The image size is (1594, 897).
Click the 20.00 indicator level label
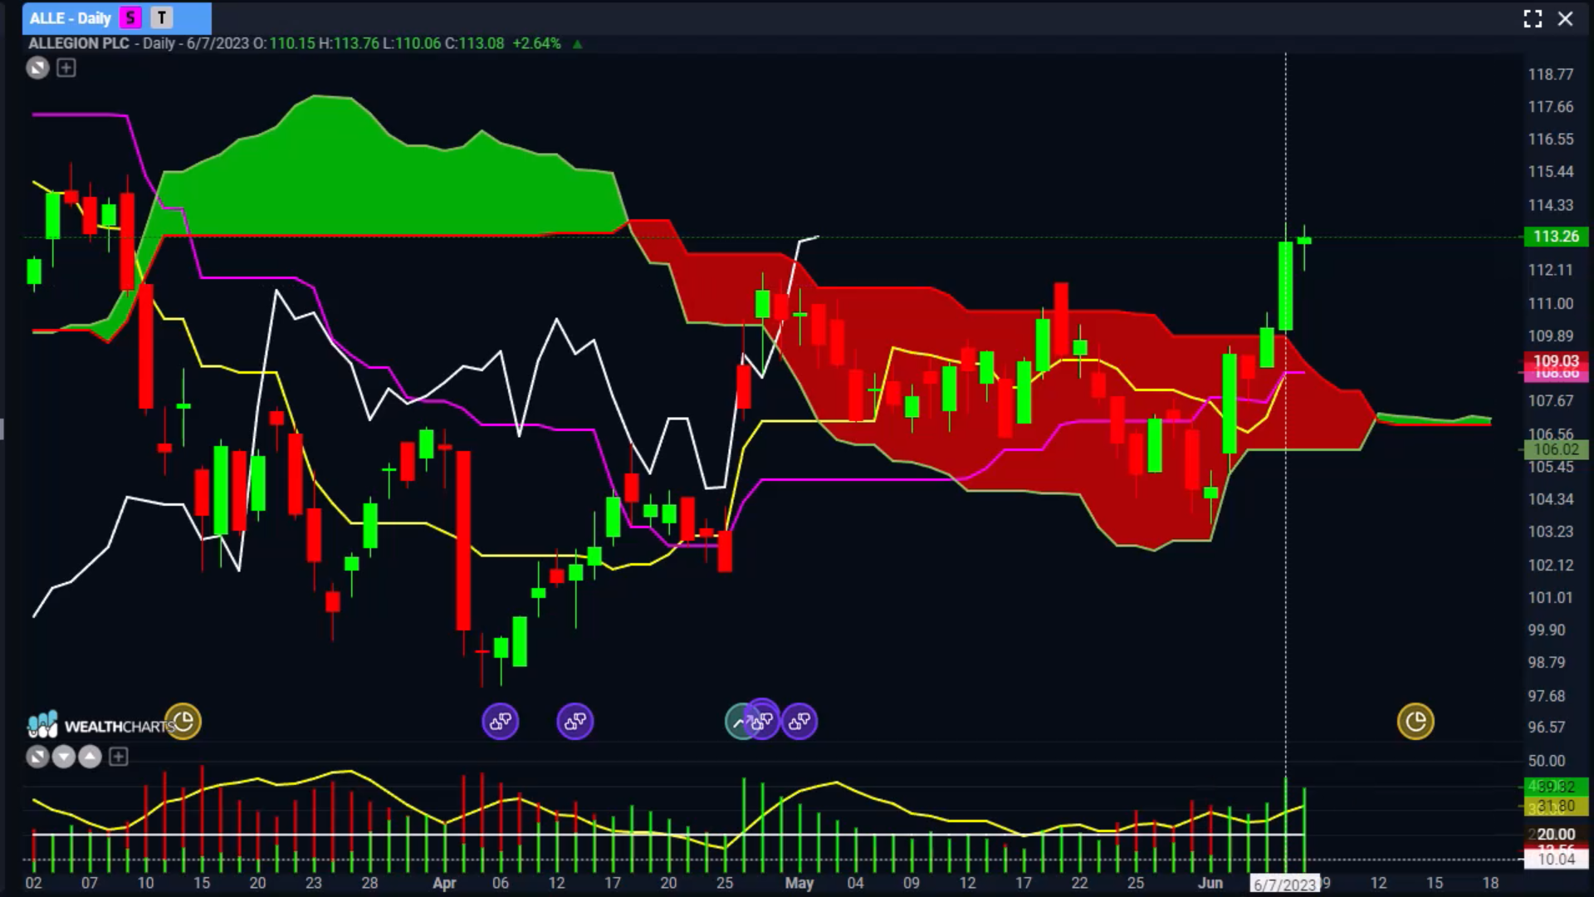coord(1556,834)
